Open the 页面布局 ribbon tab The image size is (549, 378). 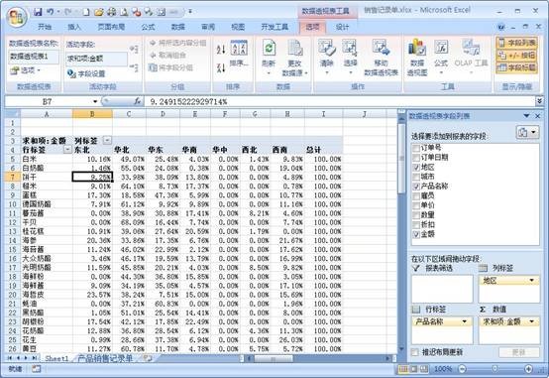point(111,27)
